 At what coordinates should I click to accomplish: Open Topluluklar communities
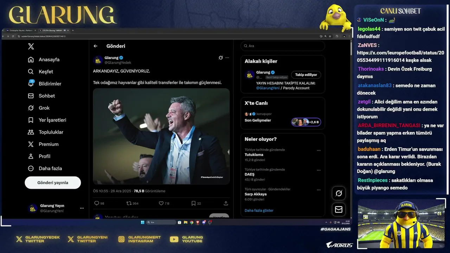click(46, 132)
